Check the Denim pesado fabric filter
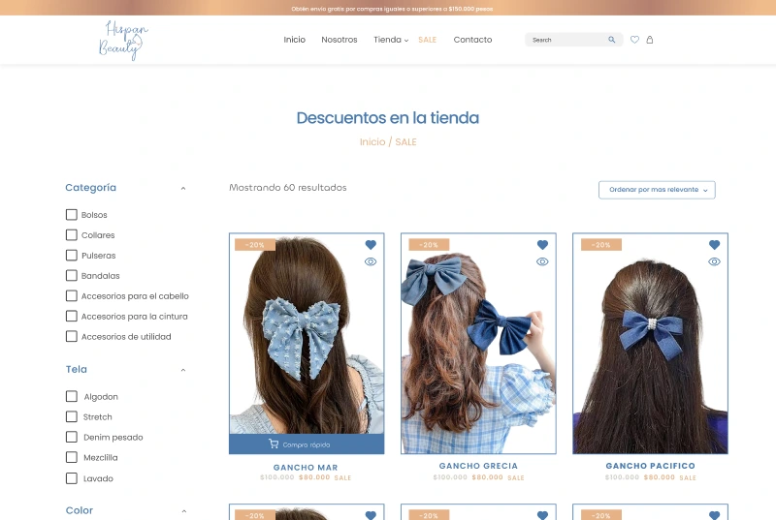Viewport: 776px width, 520px height. tap(72, 437)
